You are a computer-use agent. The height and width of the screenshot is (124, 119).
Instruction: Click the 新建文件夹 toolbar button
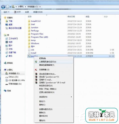coord(38,12)
